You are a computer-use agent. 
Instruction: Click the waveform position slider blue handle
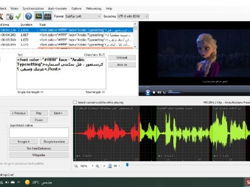point(127,165)
